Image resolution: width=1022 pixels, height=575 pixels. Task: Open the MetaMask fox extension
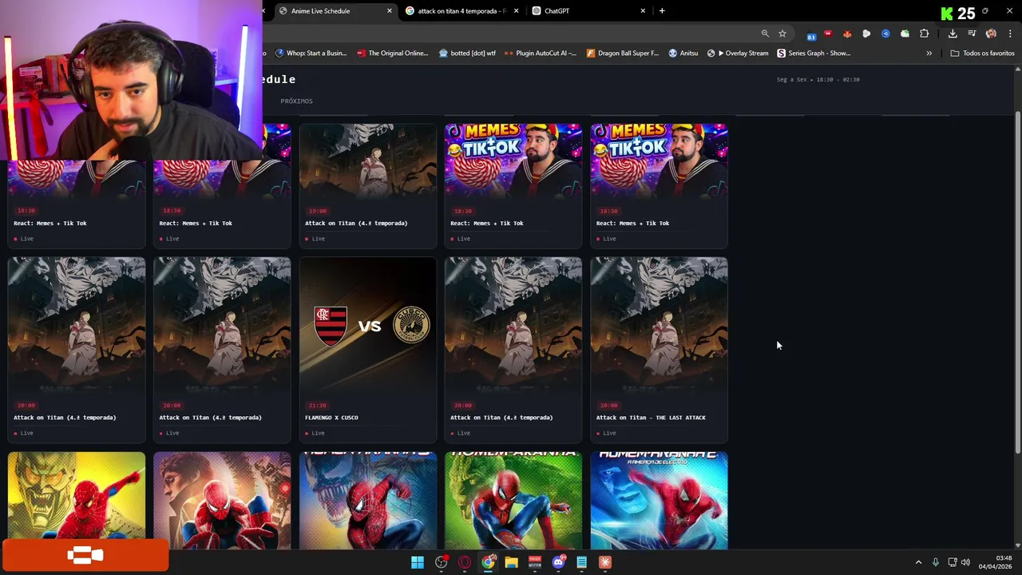click(847, 34)
